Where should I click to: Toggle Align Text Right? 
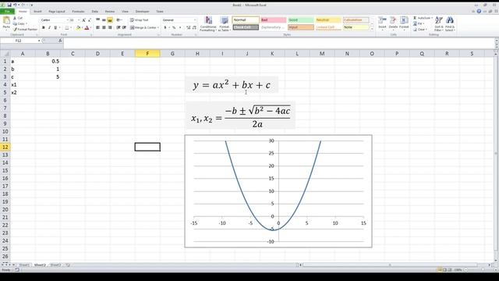point(110,28)
